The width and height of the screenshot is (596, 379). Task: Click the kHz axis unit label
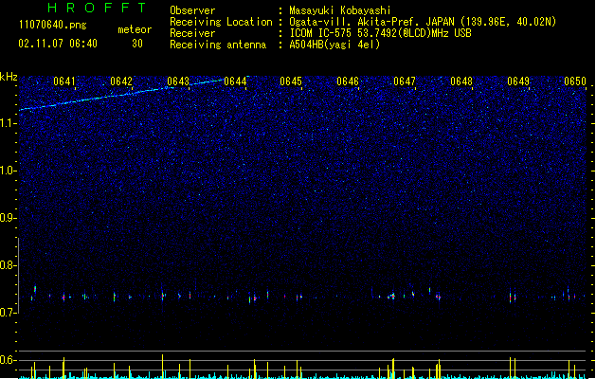pos(9,77)
